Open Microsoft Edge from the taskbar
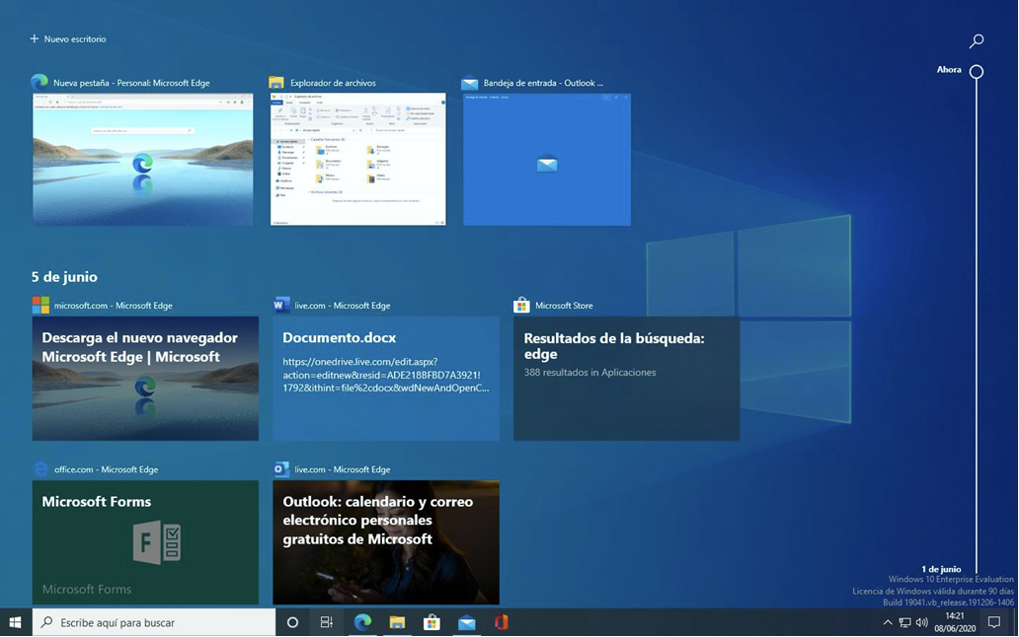This screenshot has height=637, width=1019. pos(362,622)
